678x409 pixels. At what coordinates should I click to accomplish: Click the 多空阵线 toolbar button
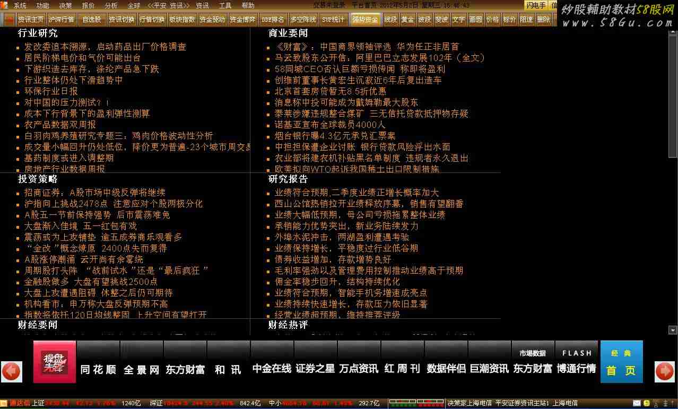click(x=303, y=20)
